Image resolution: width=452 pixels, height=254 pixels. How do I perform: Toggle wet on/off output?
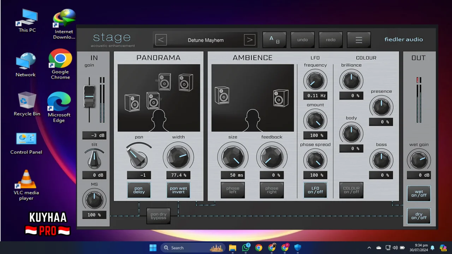pyautogui.click(x=419, y=194)
